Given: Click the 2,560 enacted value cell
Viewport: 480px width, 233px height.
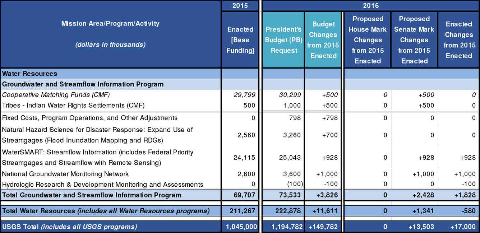Looking at the screenshot, I should click(x=240, y=135).
